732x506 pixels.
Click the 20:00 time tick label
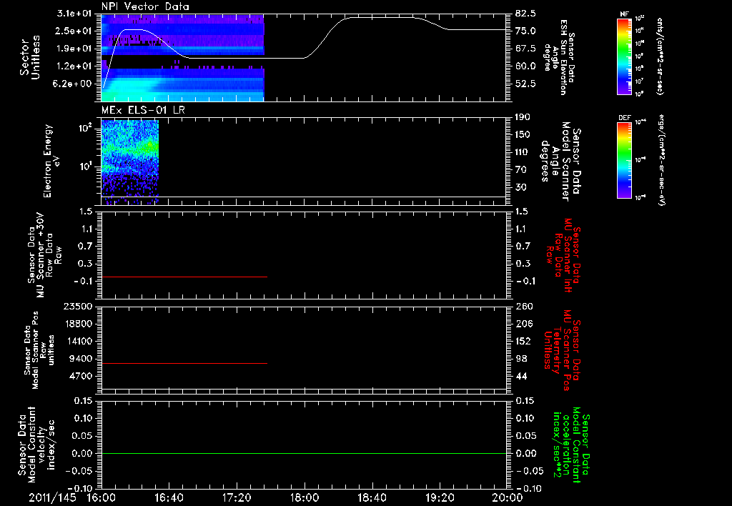coord(508,497)
